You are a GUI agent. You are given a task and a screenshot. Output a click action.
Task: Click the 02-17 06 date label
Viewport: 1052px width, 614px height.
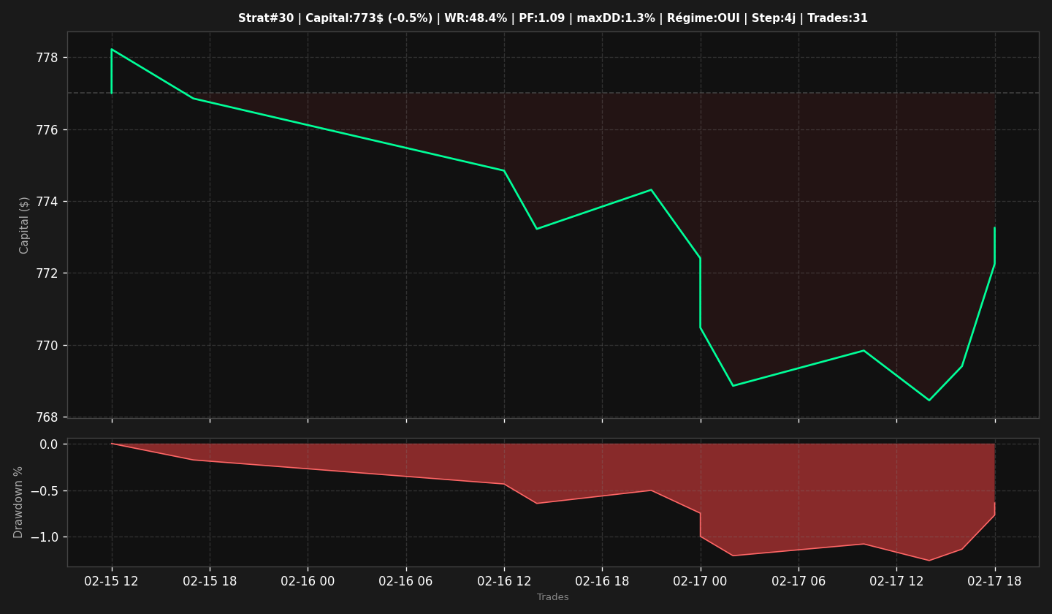(798, 582)
